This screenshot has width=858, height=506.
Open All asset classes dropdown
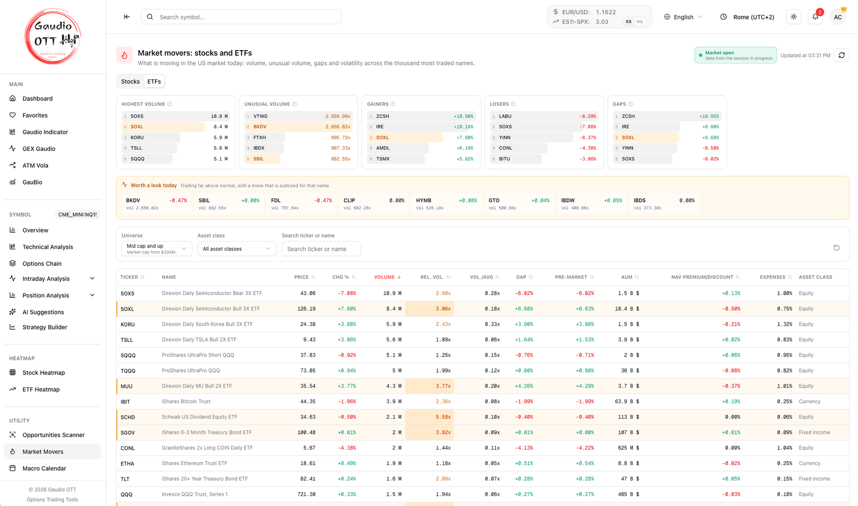pyautogui.click(x=237, y=249)
